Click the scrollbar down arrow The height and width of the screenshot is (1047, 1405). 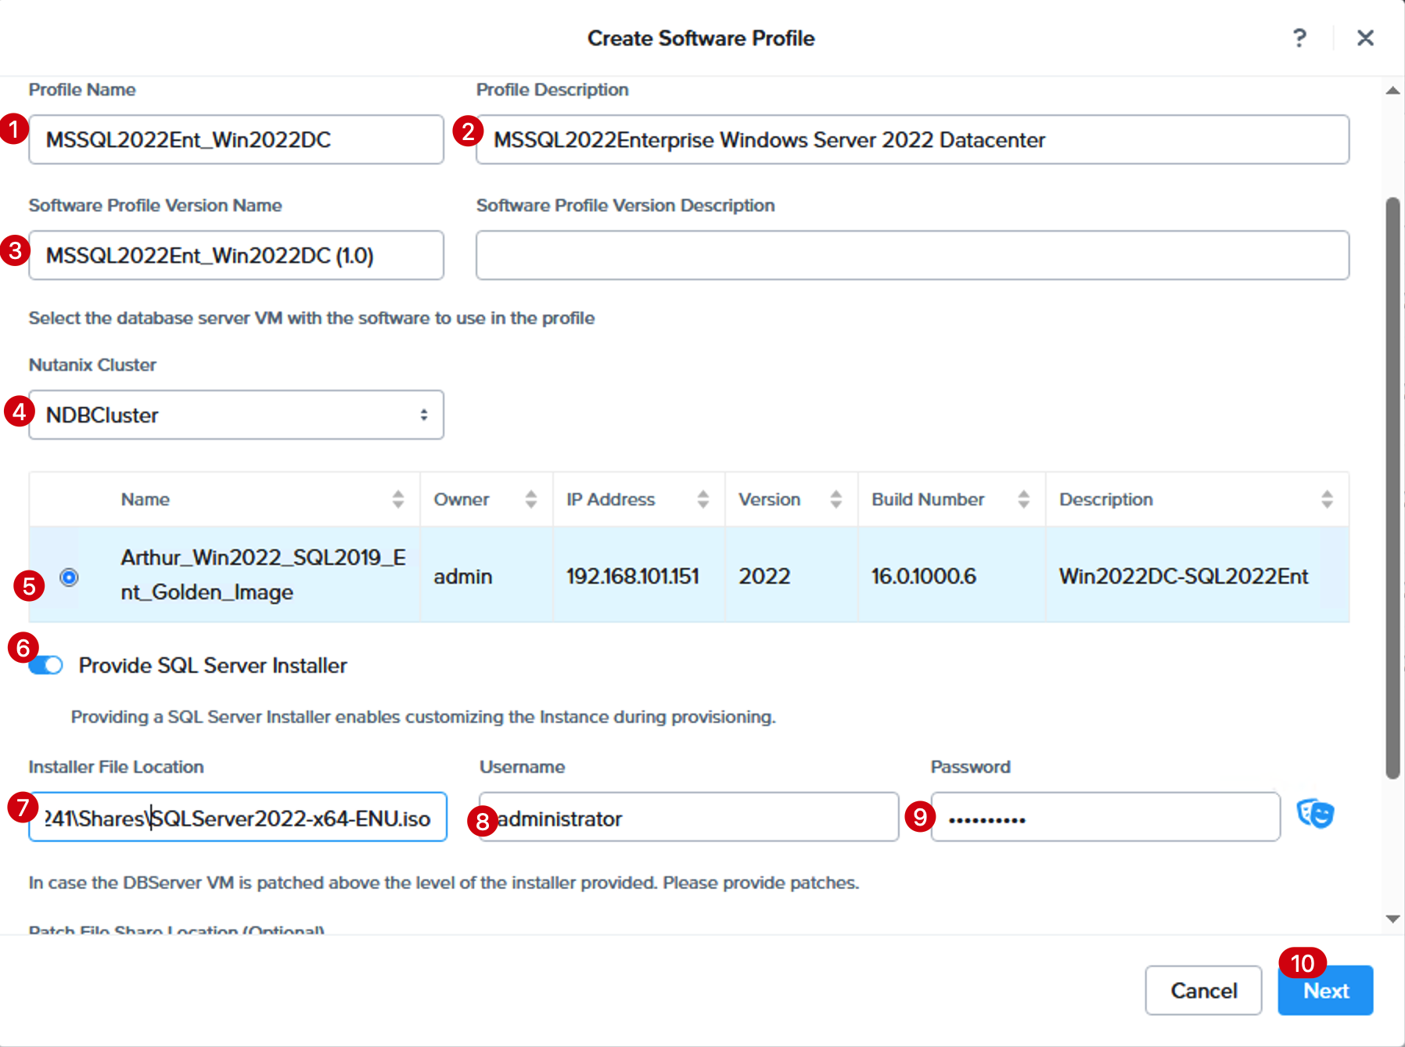(x=1392, y=919)
